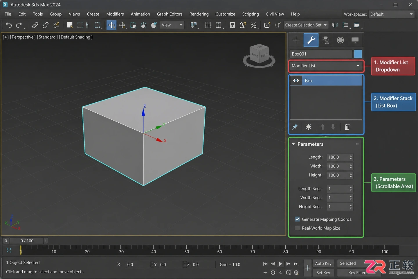
Task: Click the Length spinner arrows
Action: click(351, 157)
